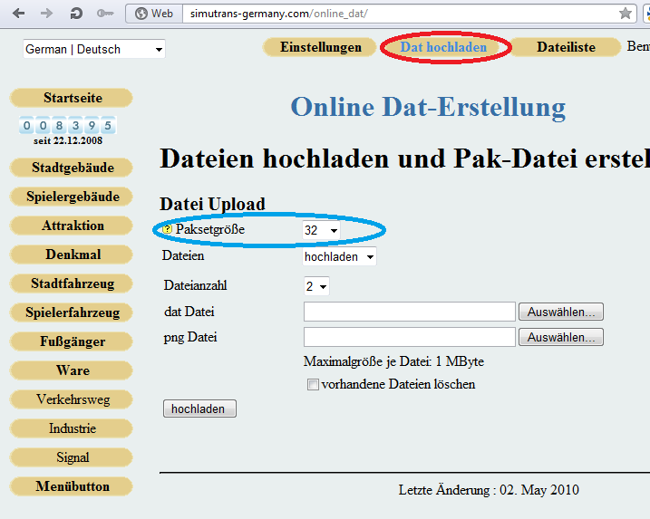The image size is (650, 519).
Task: Click the help icon beside Paksetgröße
Action: pos(168,231)
